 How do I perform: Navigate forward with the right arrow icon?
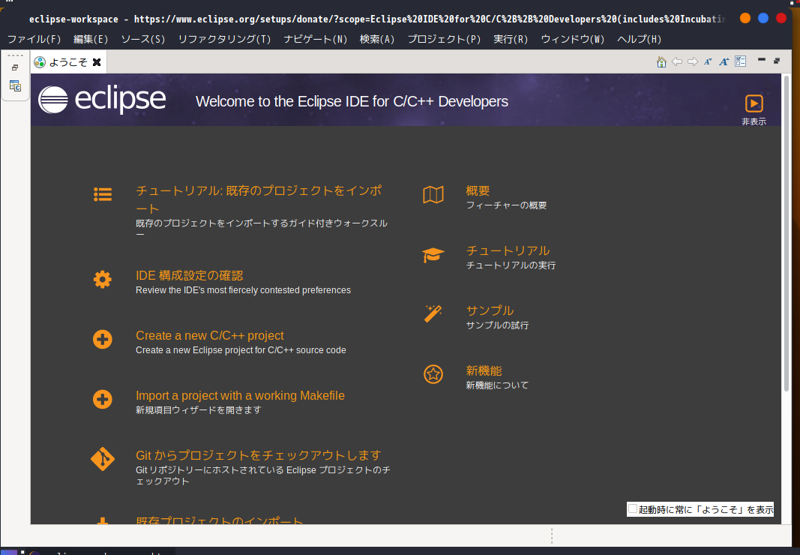click(x=692, y=61)
